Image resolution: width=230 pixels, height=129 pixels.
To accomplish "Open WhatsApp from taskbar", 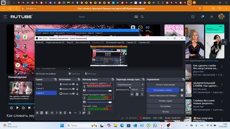I will (155, 125).
